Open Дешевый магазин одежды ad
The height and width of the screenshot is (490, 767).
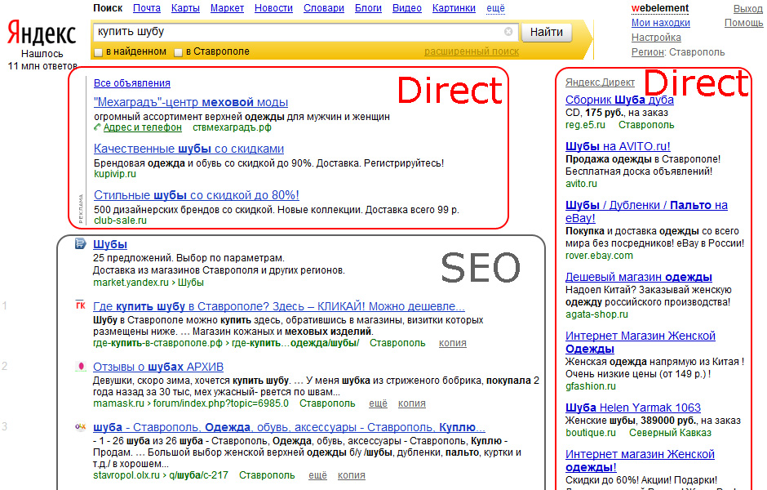click(x=639, y=277)
